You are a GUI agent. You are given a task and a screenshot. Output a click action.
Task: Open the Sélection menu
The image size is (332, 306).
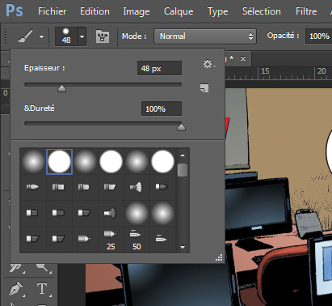(262, 11)
